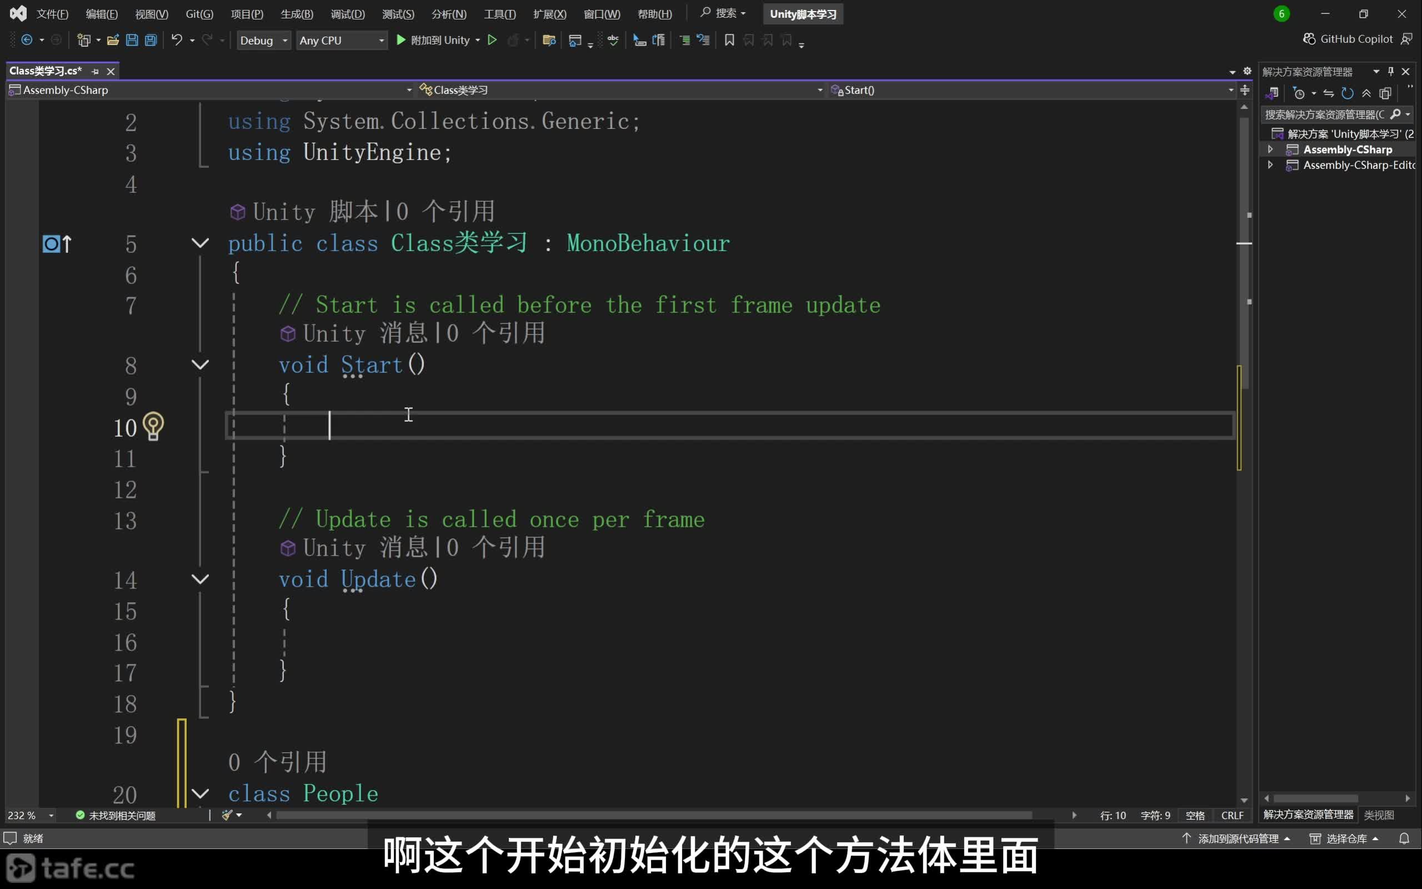The height and width of the screenshot is (889, 1422).
Task: Click the editor settings gear icon
Action: (1247, 71)
